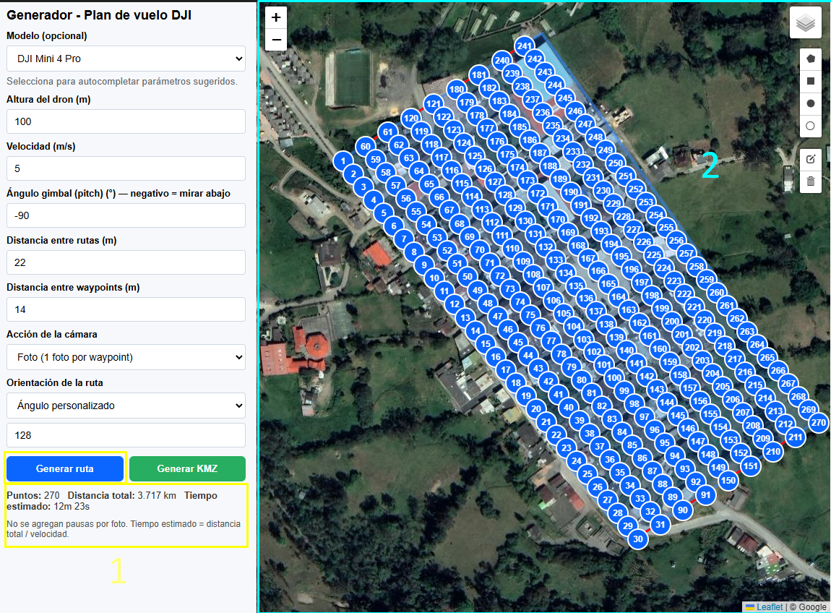
Task: Focus the speed input showing 5
Action: 126,168
